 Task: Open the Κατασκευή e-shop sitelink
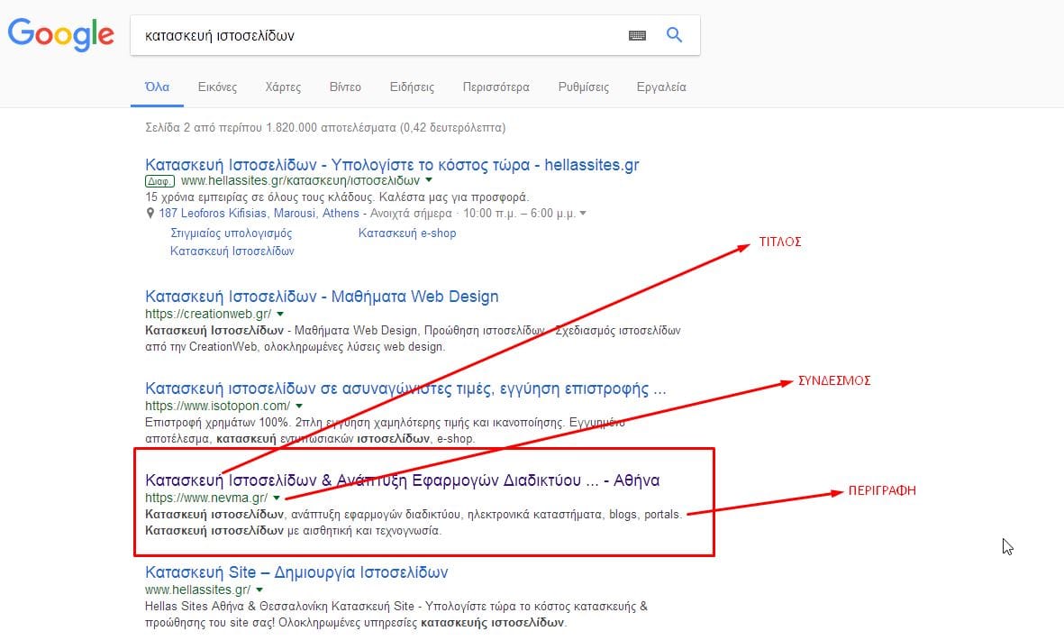[407, 233]
